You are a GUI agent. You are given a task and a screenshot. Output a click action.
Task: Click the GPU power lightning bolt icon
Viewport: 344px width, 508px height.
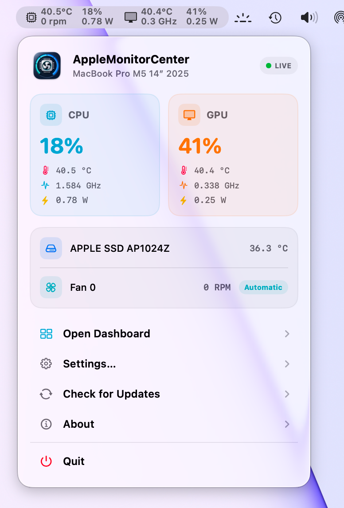coord(184,200)
